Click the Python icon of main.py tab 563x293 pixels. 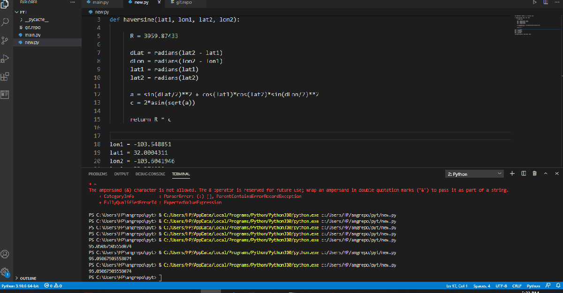[88, 2]
